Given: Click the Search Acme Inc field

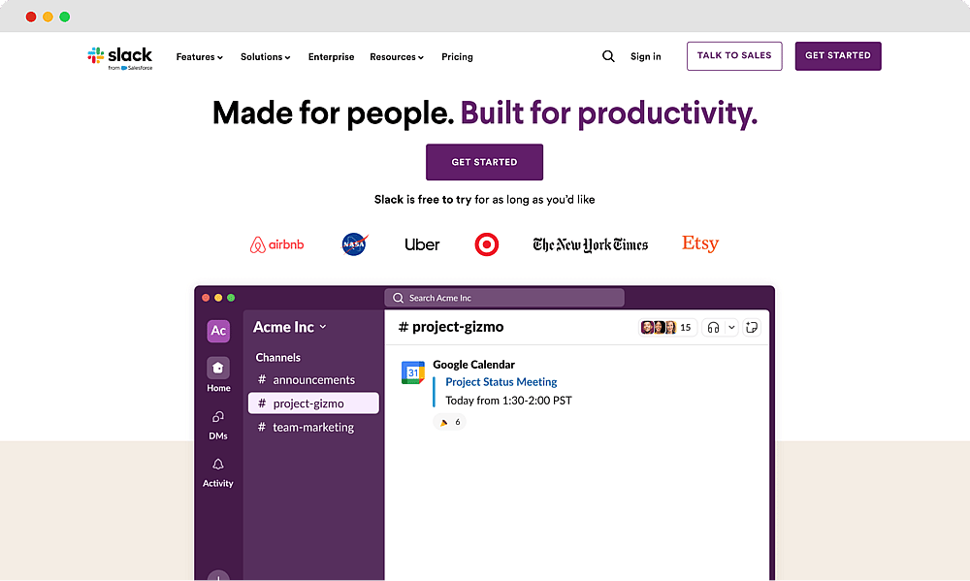Looking at the screenshot, I should (x=504, y=298).
